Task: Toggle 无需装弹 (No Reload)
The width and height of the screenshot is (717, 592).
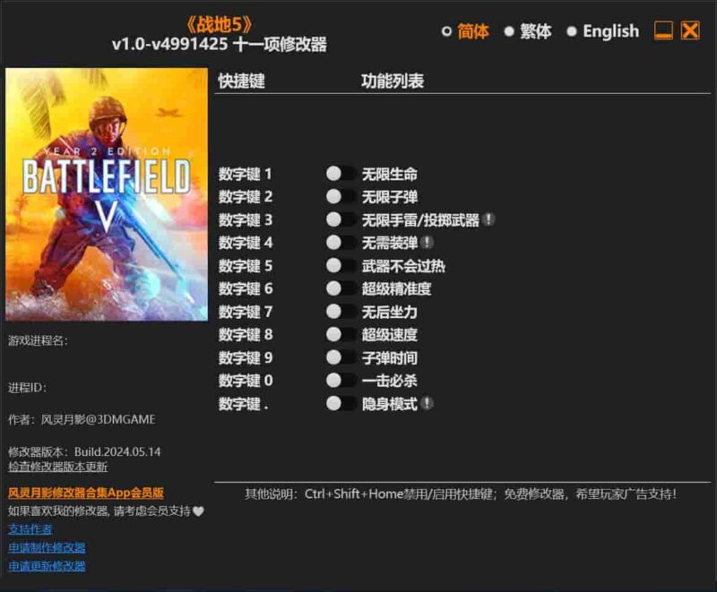Action: (336, 244)
